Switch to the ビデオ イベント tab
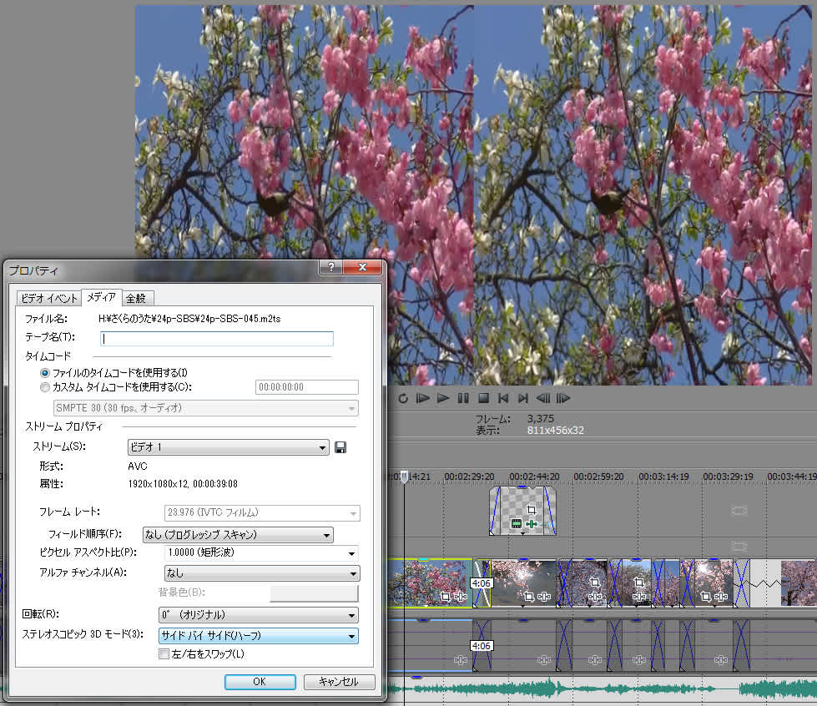The image size is (817, 706). pos(49,298)
